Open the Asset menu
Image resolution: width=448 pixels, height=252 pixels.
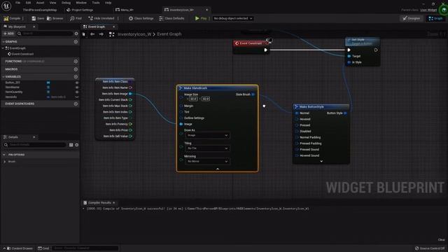click(41, 3)
